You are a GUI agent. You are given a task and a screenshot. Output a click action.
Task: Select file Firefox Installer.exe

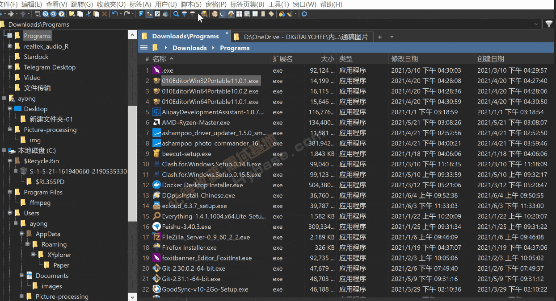pyautogui.click(x=190, y=247)
